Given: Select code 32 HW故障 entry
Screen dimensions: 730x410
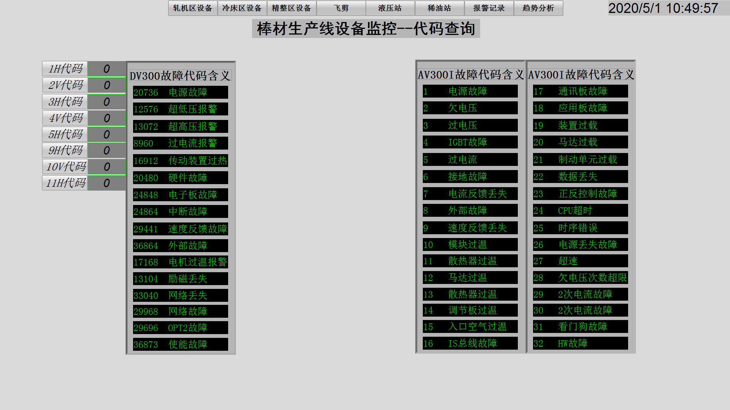Looking at the screenshot, I should pos(580,343).
